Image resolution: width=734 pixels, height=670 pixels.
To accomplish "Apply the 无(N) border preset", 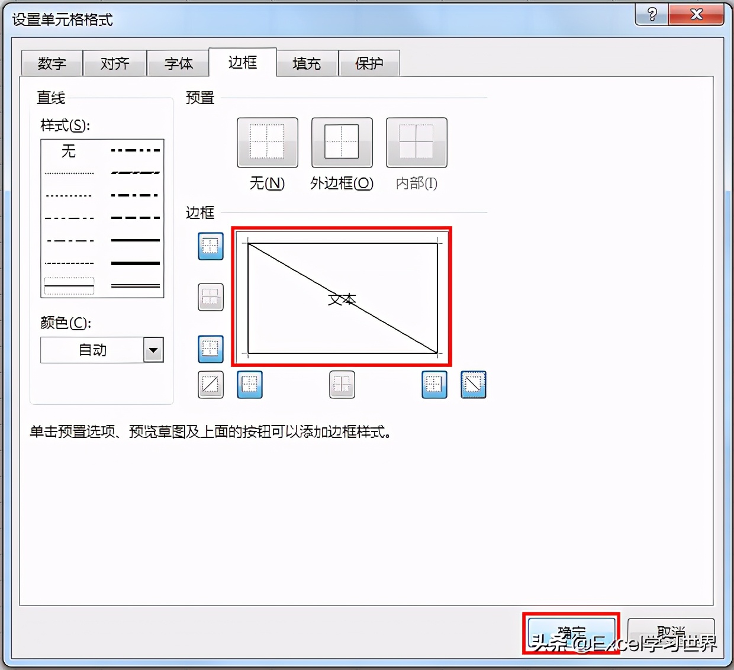I will tap(268, 143).
